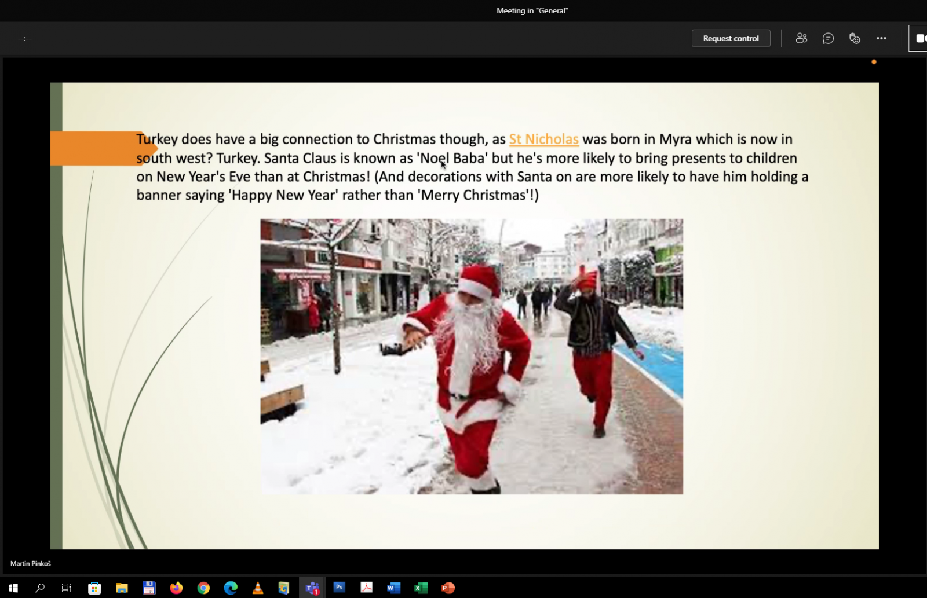Show the meeting participants panel

801,38
